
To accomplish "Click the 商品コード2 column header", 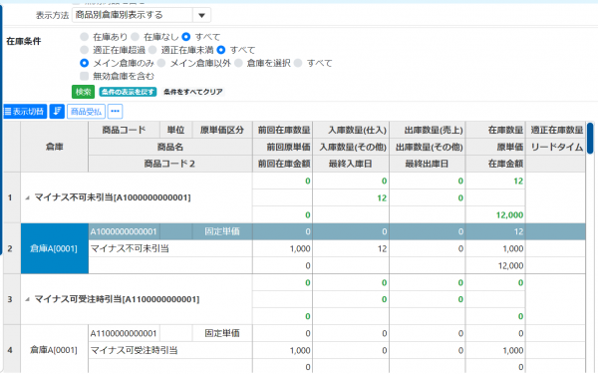I will click(170, 164).
